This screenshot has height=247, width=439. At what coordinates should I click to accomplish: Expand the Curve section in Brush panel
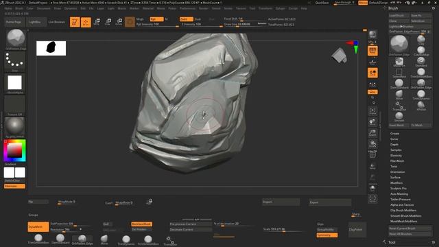point(394,139)
